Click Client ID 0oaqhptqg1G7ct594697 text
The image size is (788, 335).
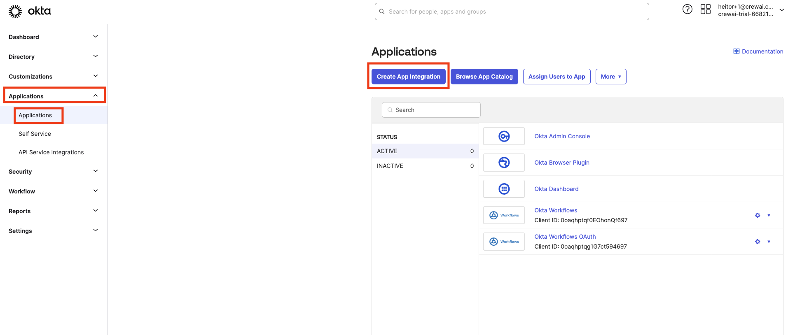580,247
